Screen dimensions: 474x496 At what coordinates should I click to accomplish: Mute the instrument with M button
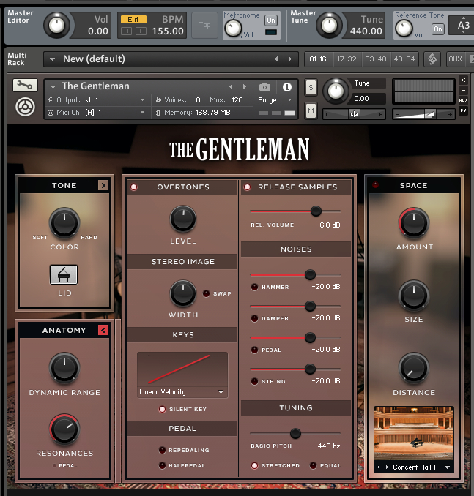[311, 111]
